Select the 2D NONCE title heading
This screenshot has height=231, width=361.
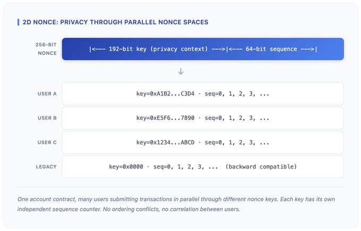click(115, 22)
